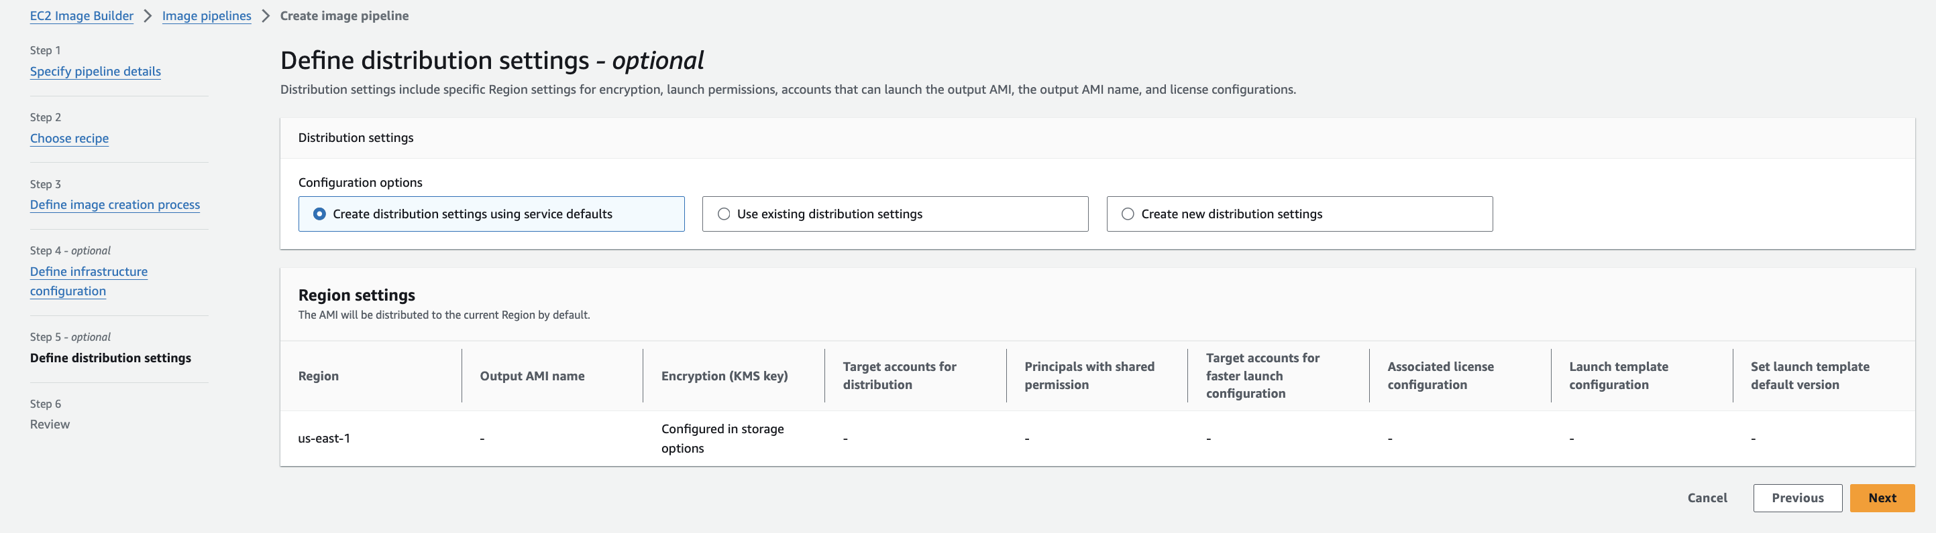Go to Specify pipeline details step
The height and width of the screenshot is (533, 1936).
(x=95, y=72)
